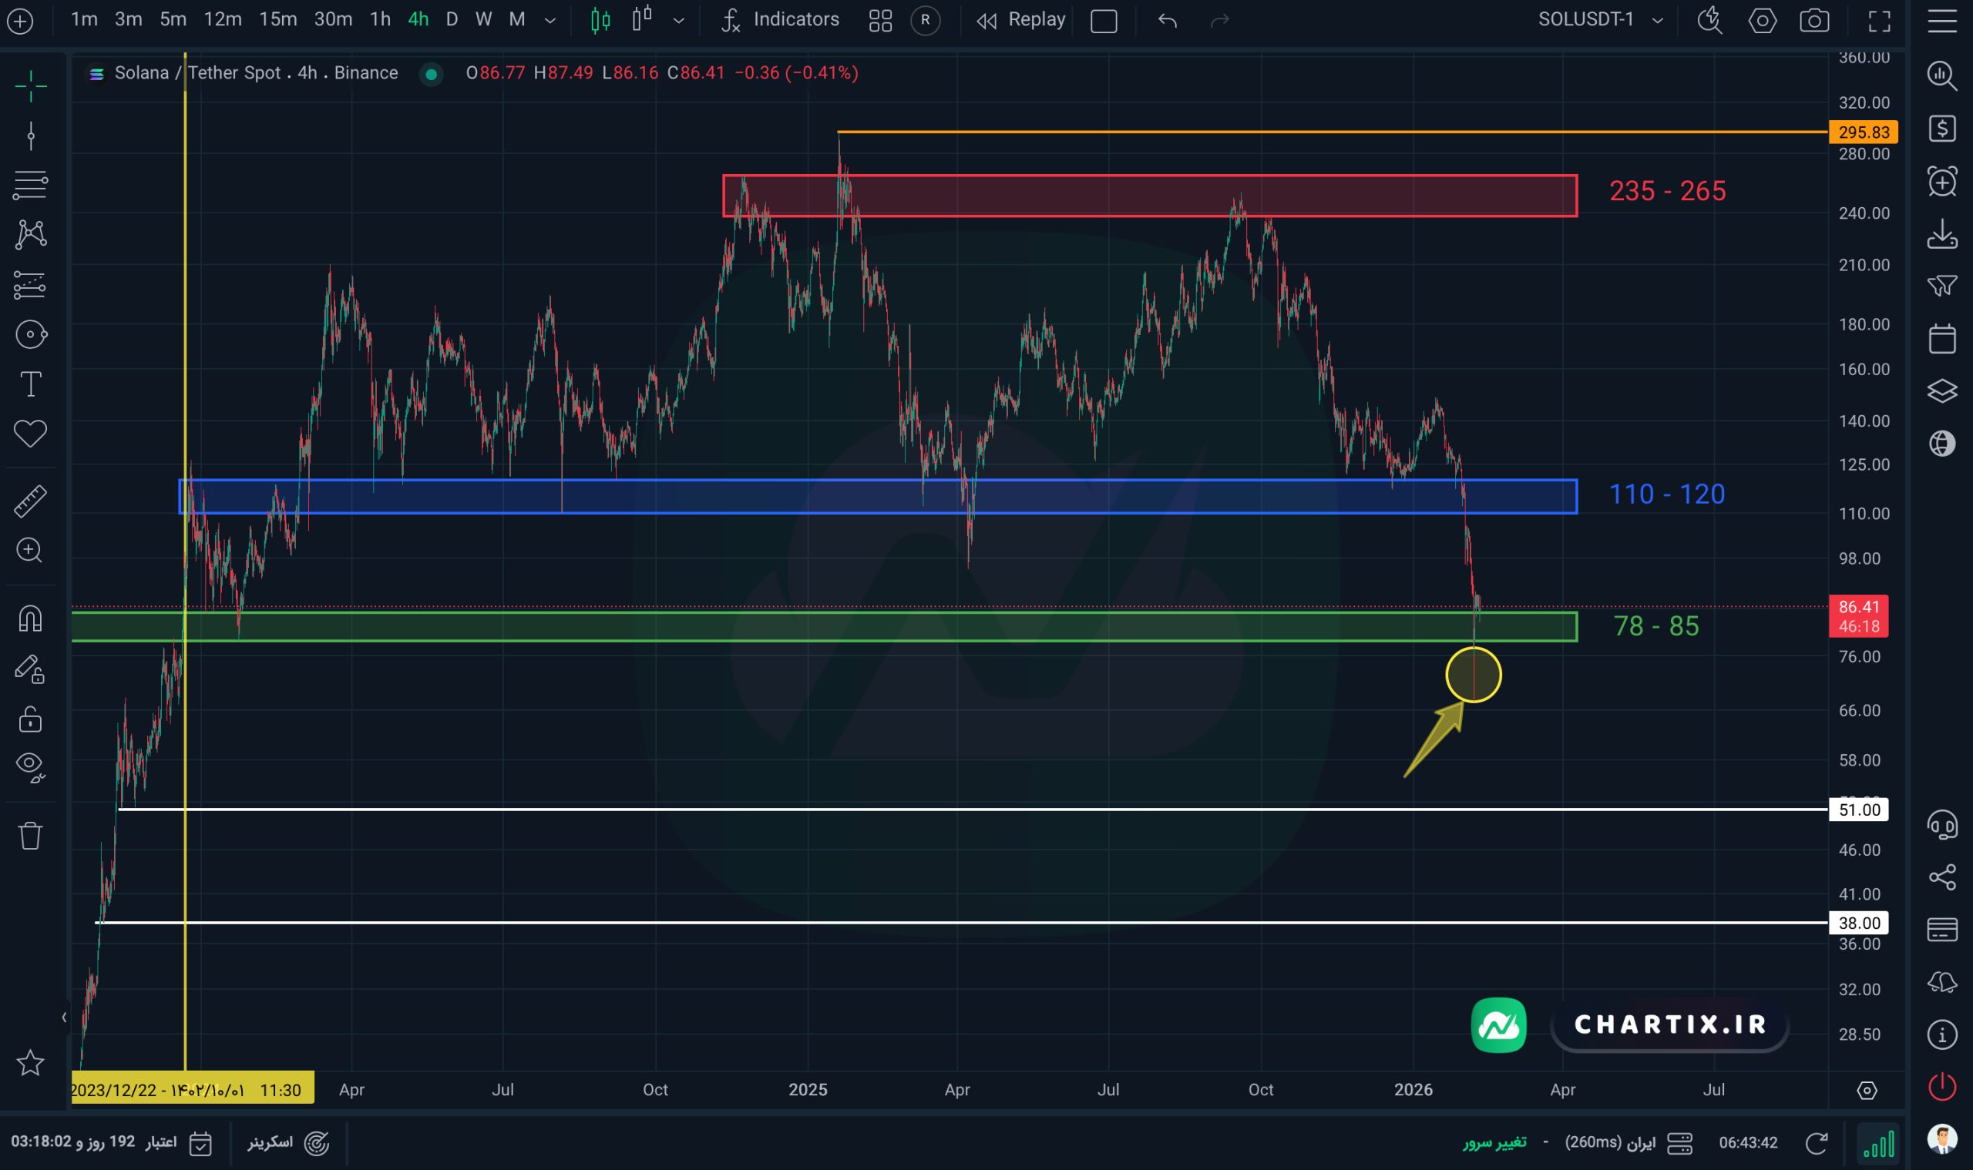Take a chart snapshot with camera icon

pos(1813,21)
